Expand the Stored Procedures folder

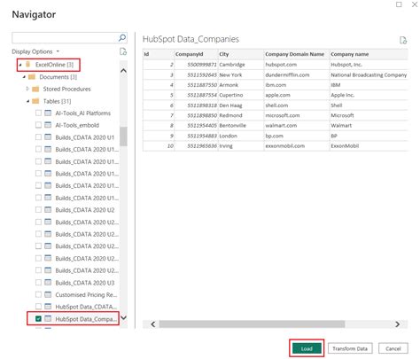(27, 89)
